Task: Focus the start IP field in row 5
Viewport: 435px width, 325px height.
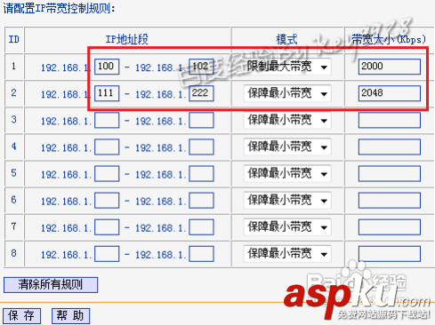Action: (107, 173)
